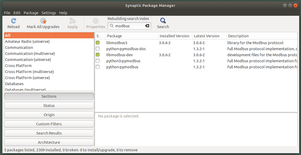Viewport: 301px width, 155px height.
Task: Select the All section
Action: 49,35
